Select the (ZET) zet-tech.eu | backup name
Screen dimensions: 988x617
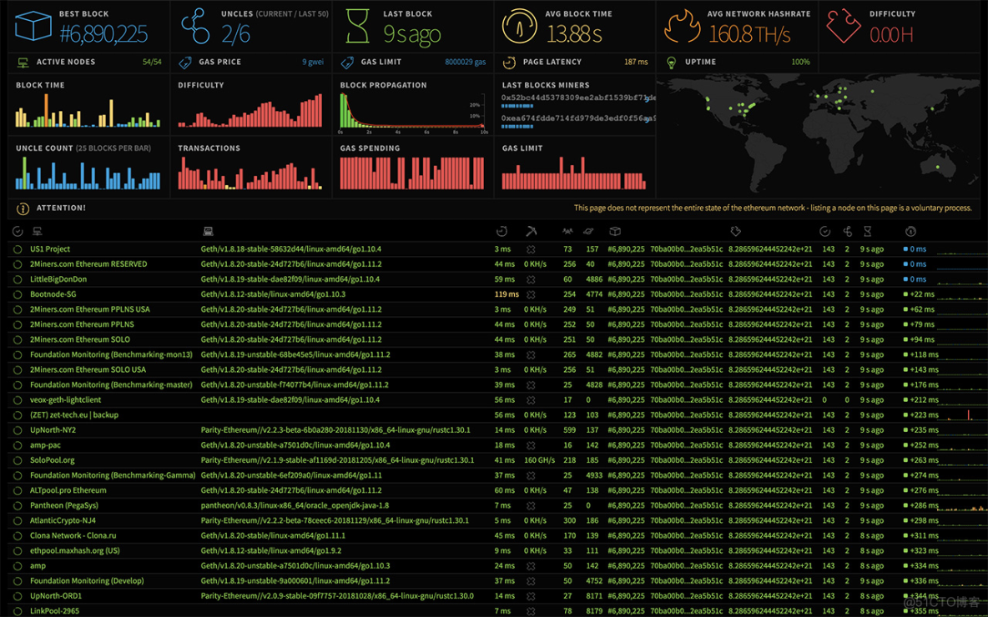click(x=74, y=415)
